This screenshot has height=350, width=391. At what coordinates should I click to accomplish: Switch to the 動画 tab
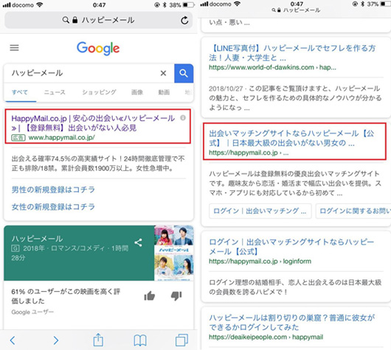(x=164, y=92)
